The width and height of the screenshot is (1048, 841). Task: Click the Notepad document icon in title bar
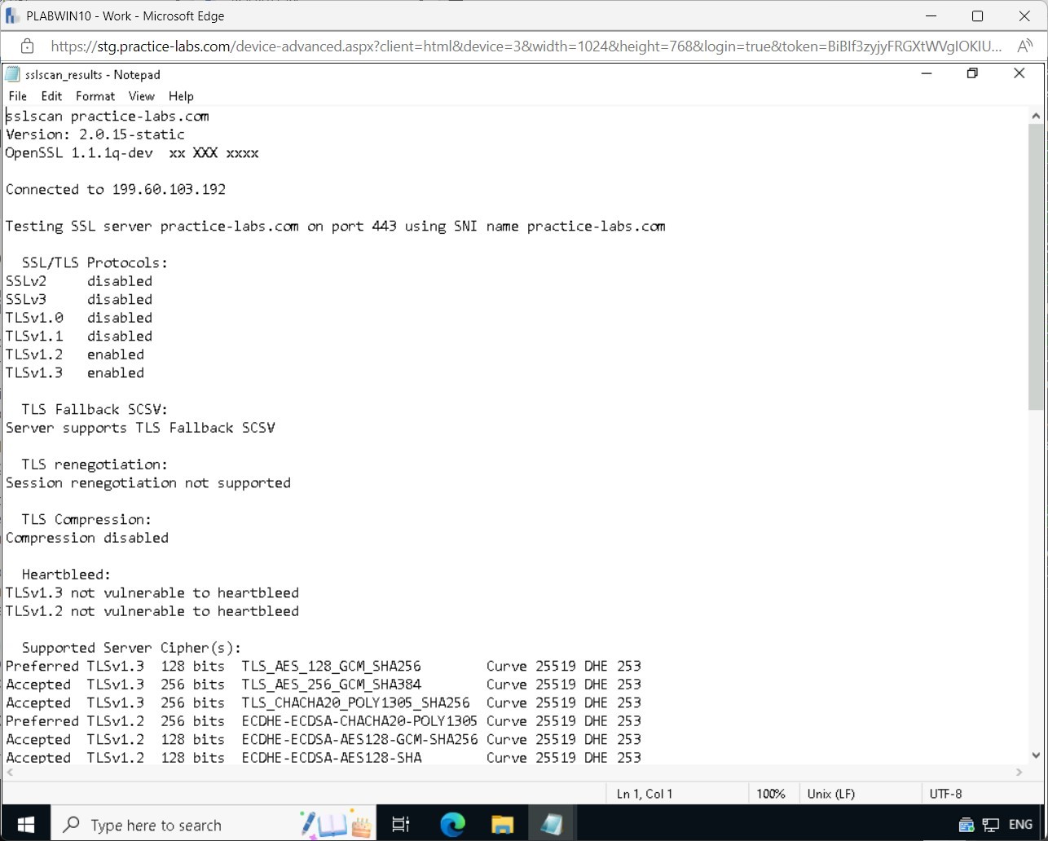[x=12, y=74]
